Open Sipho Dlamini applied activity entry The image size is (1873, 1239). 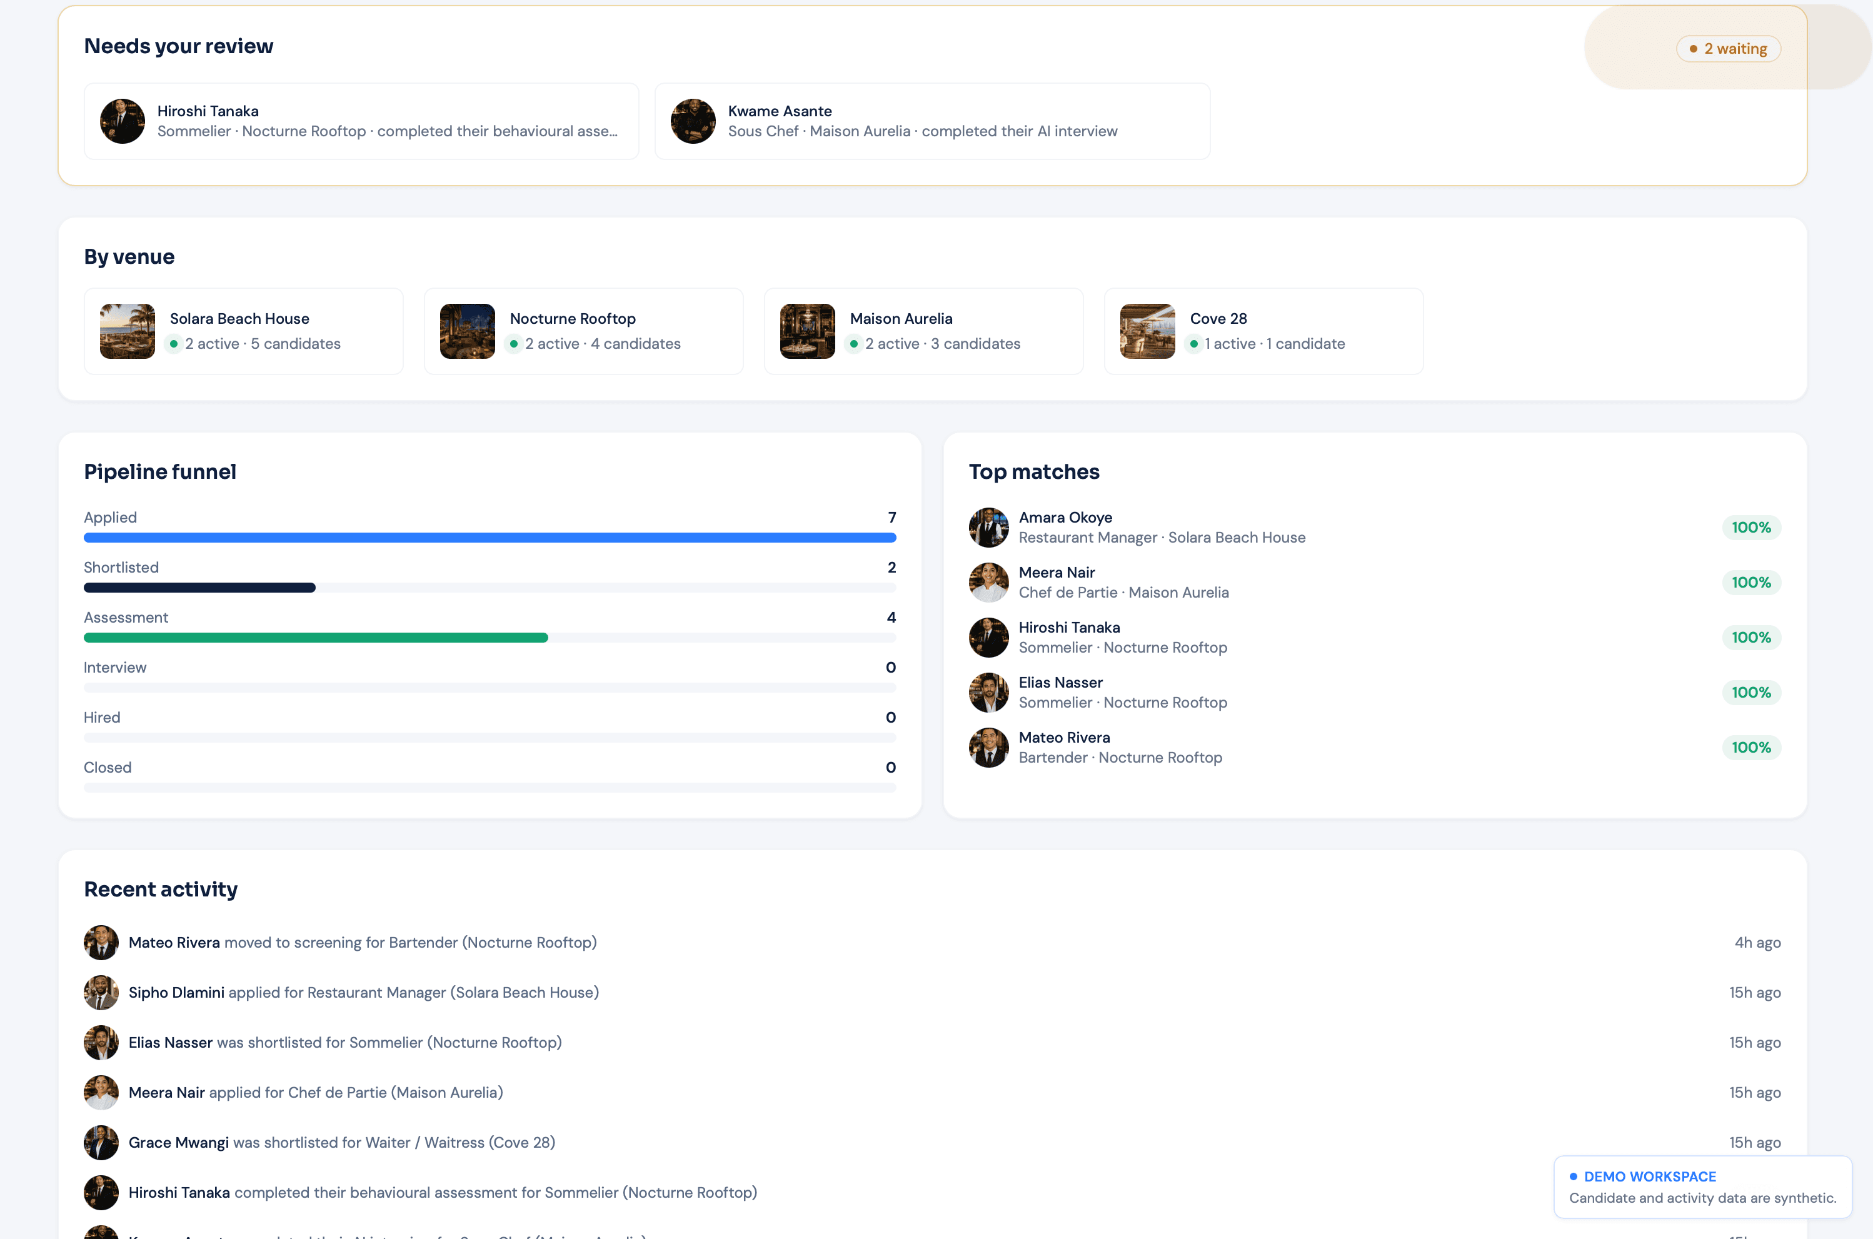(931, 993)
